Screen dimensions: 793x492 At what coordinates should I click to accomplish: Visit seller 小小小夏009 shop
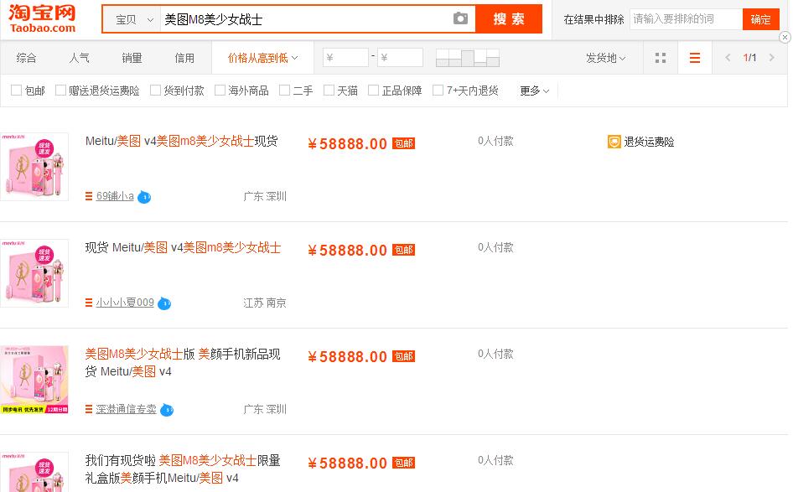tap(125, 303)
